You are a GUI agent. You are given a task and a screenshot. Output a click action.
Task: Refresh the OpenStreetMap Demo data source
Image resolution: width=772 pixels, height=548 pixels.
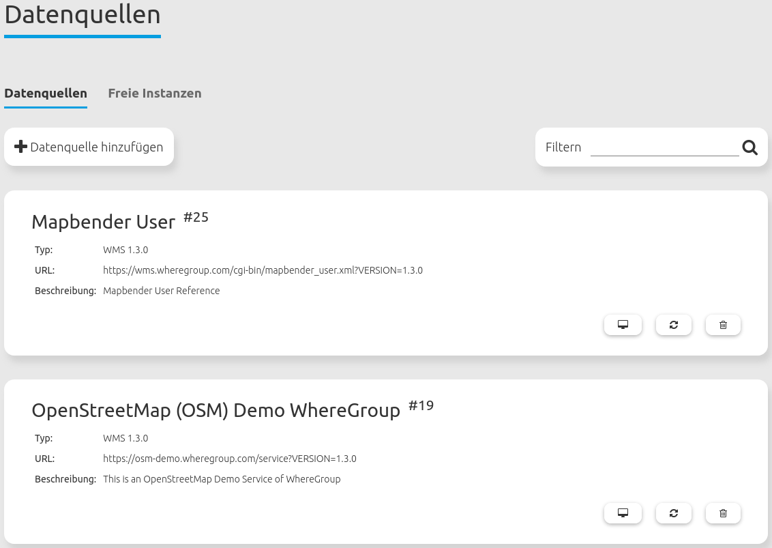point(673,513)
